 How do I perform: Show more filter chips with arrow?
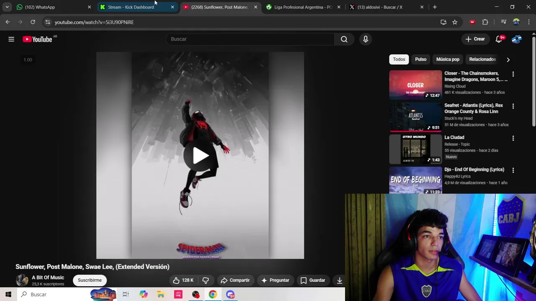click(x=508, y=59)
